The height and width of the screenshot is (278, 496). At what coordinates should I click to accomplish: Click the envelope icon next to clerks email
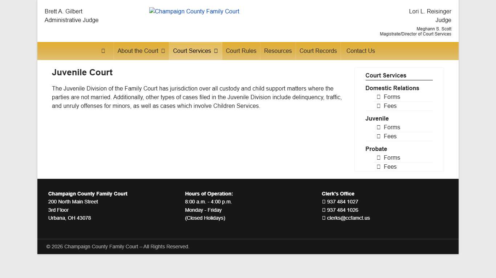point(324,218)
